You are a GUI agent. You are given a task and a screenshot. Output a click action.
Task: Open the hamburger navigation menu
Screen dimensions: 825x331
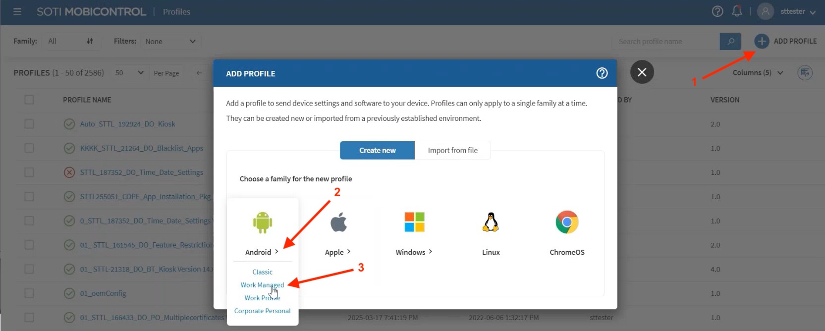[x=17, y=11]
